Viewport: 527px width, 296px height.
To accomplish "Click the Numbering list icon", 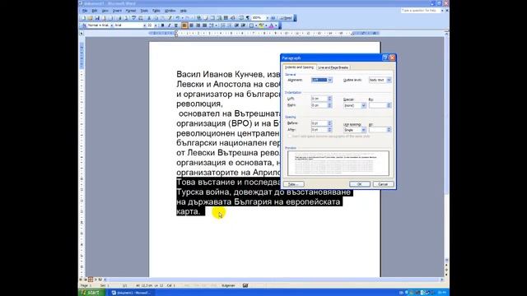I will tap(222, 25).
